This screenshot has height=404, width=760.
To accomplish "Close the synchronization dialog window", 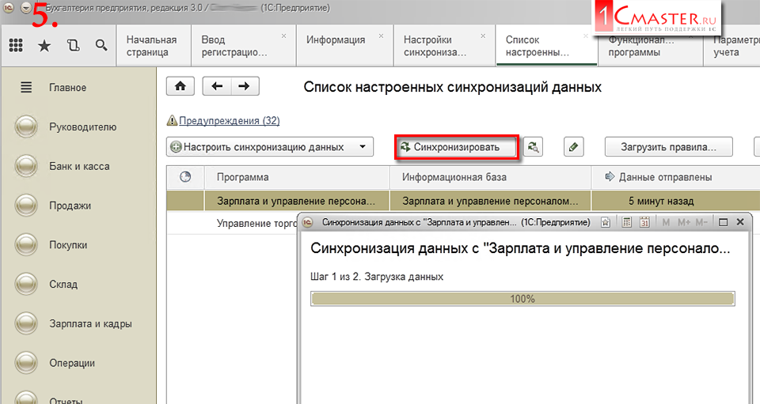I will (x=740, y=222).
